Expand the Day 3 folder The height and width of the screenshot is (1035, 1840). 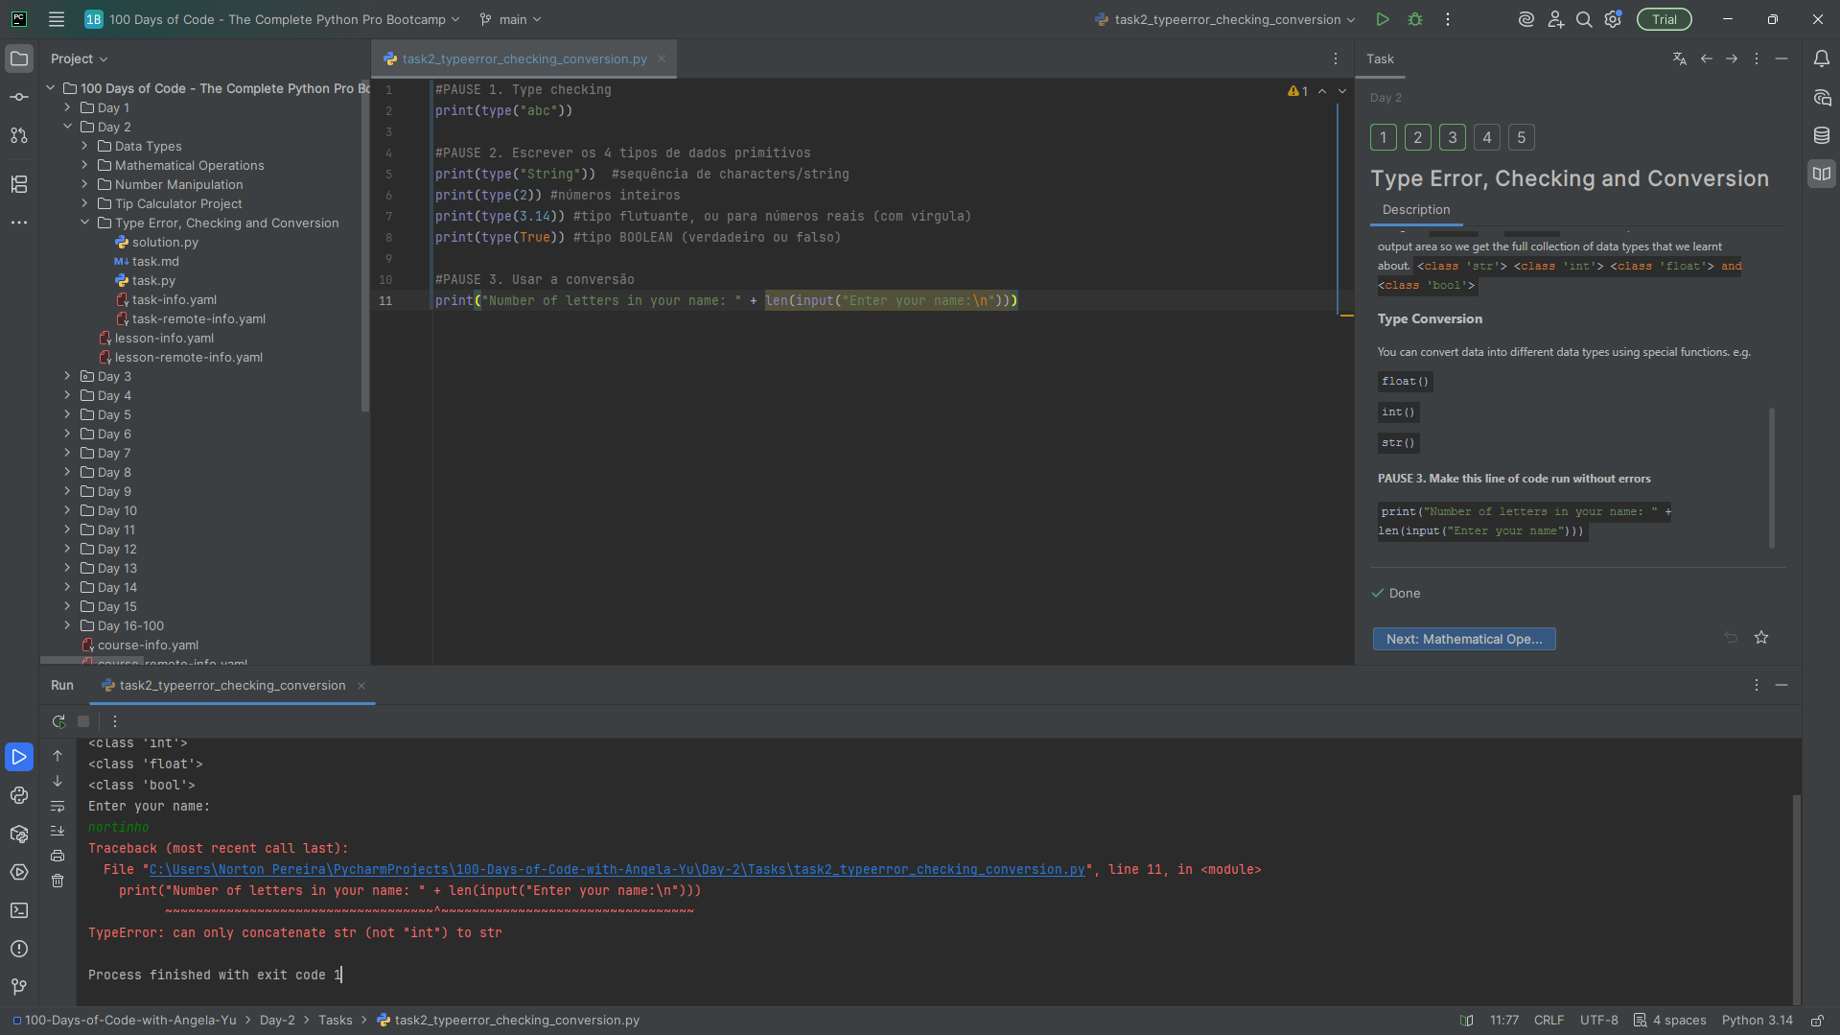[x=65, y=376]
